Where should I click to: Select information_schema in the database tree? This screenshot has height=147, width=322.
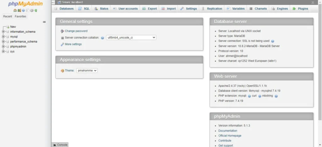(23, 32)
